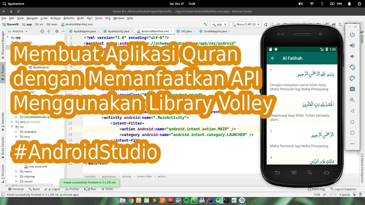This screenshot has width=365, height=205.
Task: Click emulator zoom magnifier icon
Action: [352, 100]
